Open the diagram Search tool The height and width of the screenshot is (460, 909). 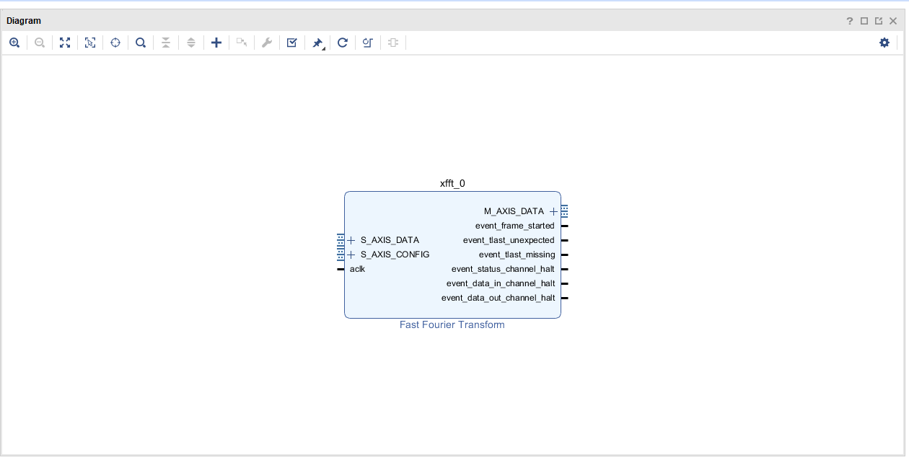tap(141, 43)
